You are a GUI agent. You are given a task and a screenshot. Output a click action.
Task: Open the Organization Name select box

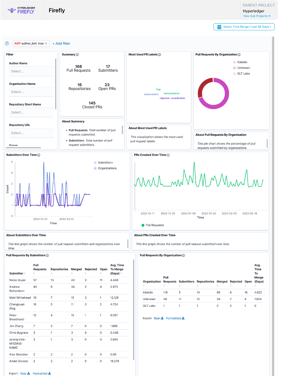[x=32, y=92]
